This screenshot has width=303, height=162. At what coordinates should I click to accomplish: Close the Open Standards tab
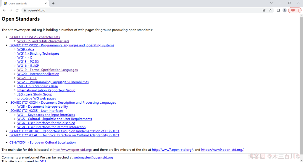click(x=46, y=4)
